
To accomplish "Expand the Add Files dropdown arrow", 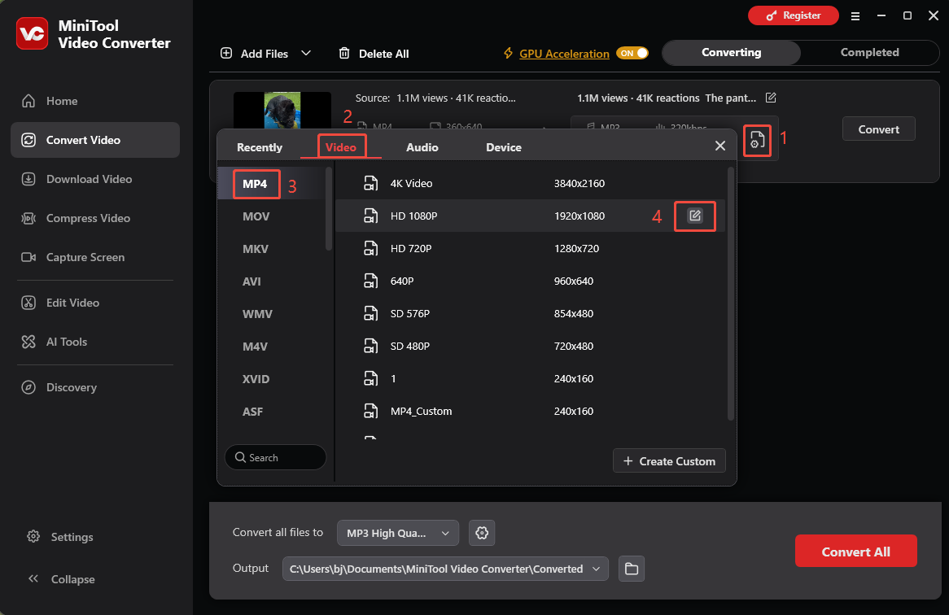I will point(306,53).
